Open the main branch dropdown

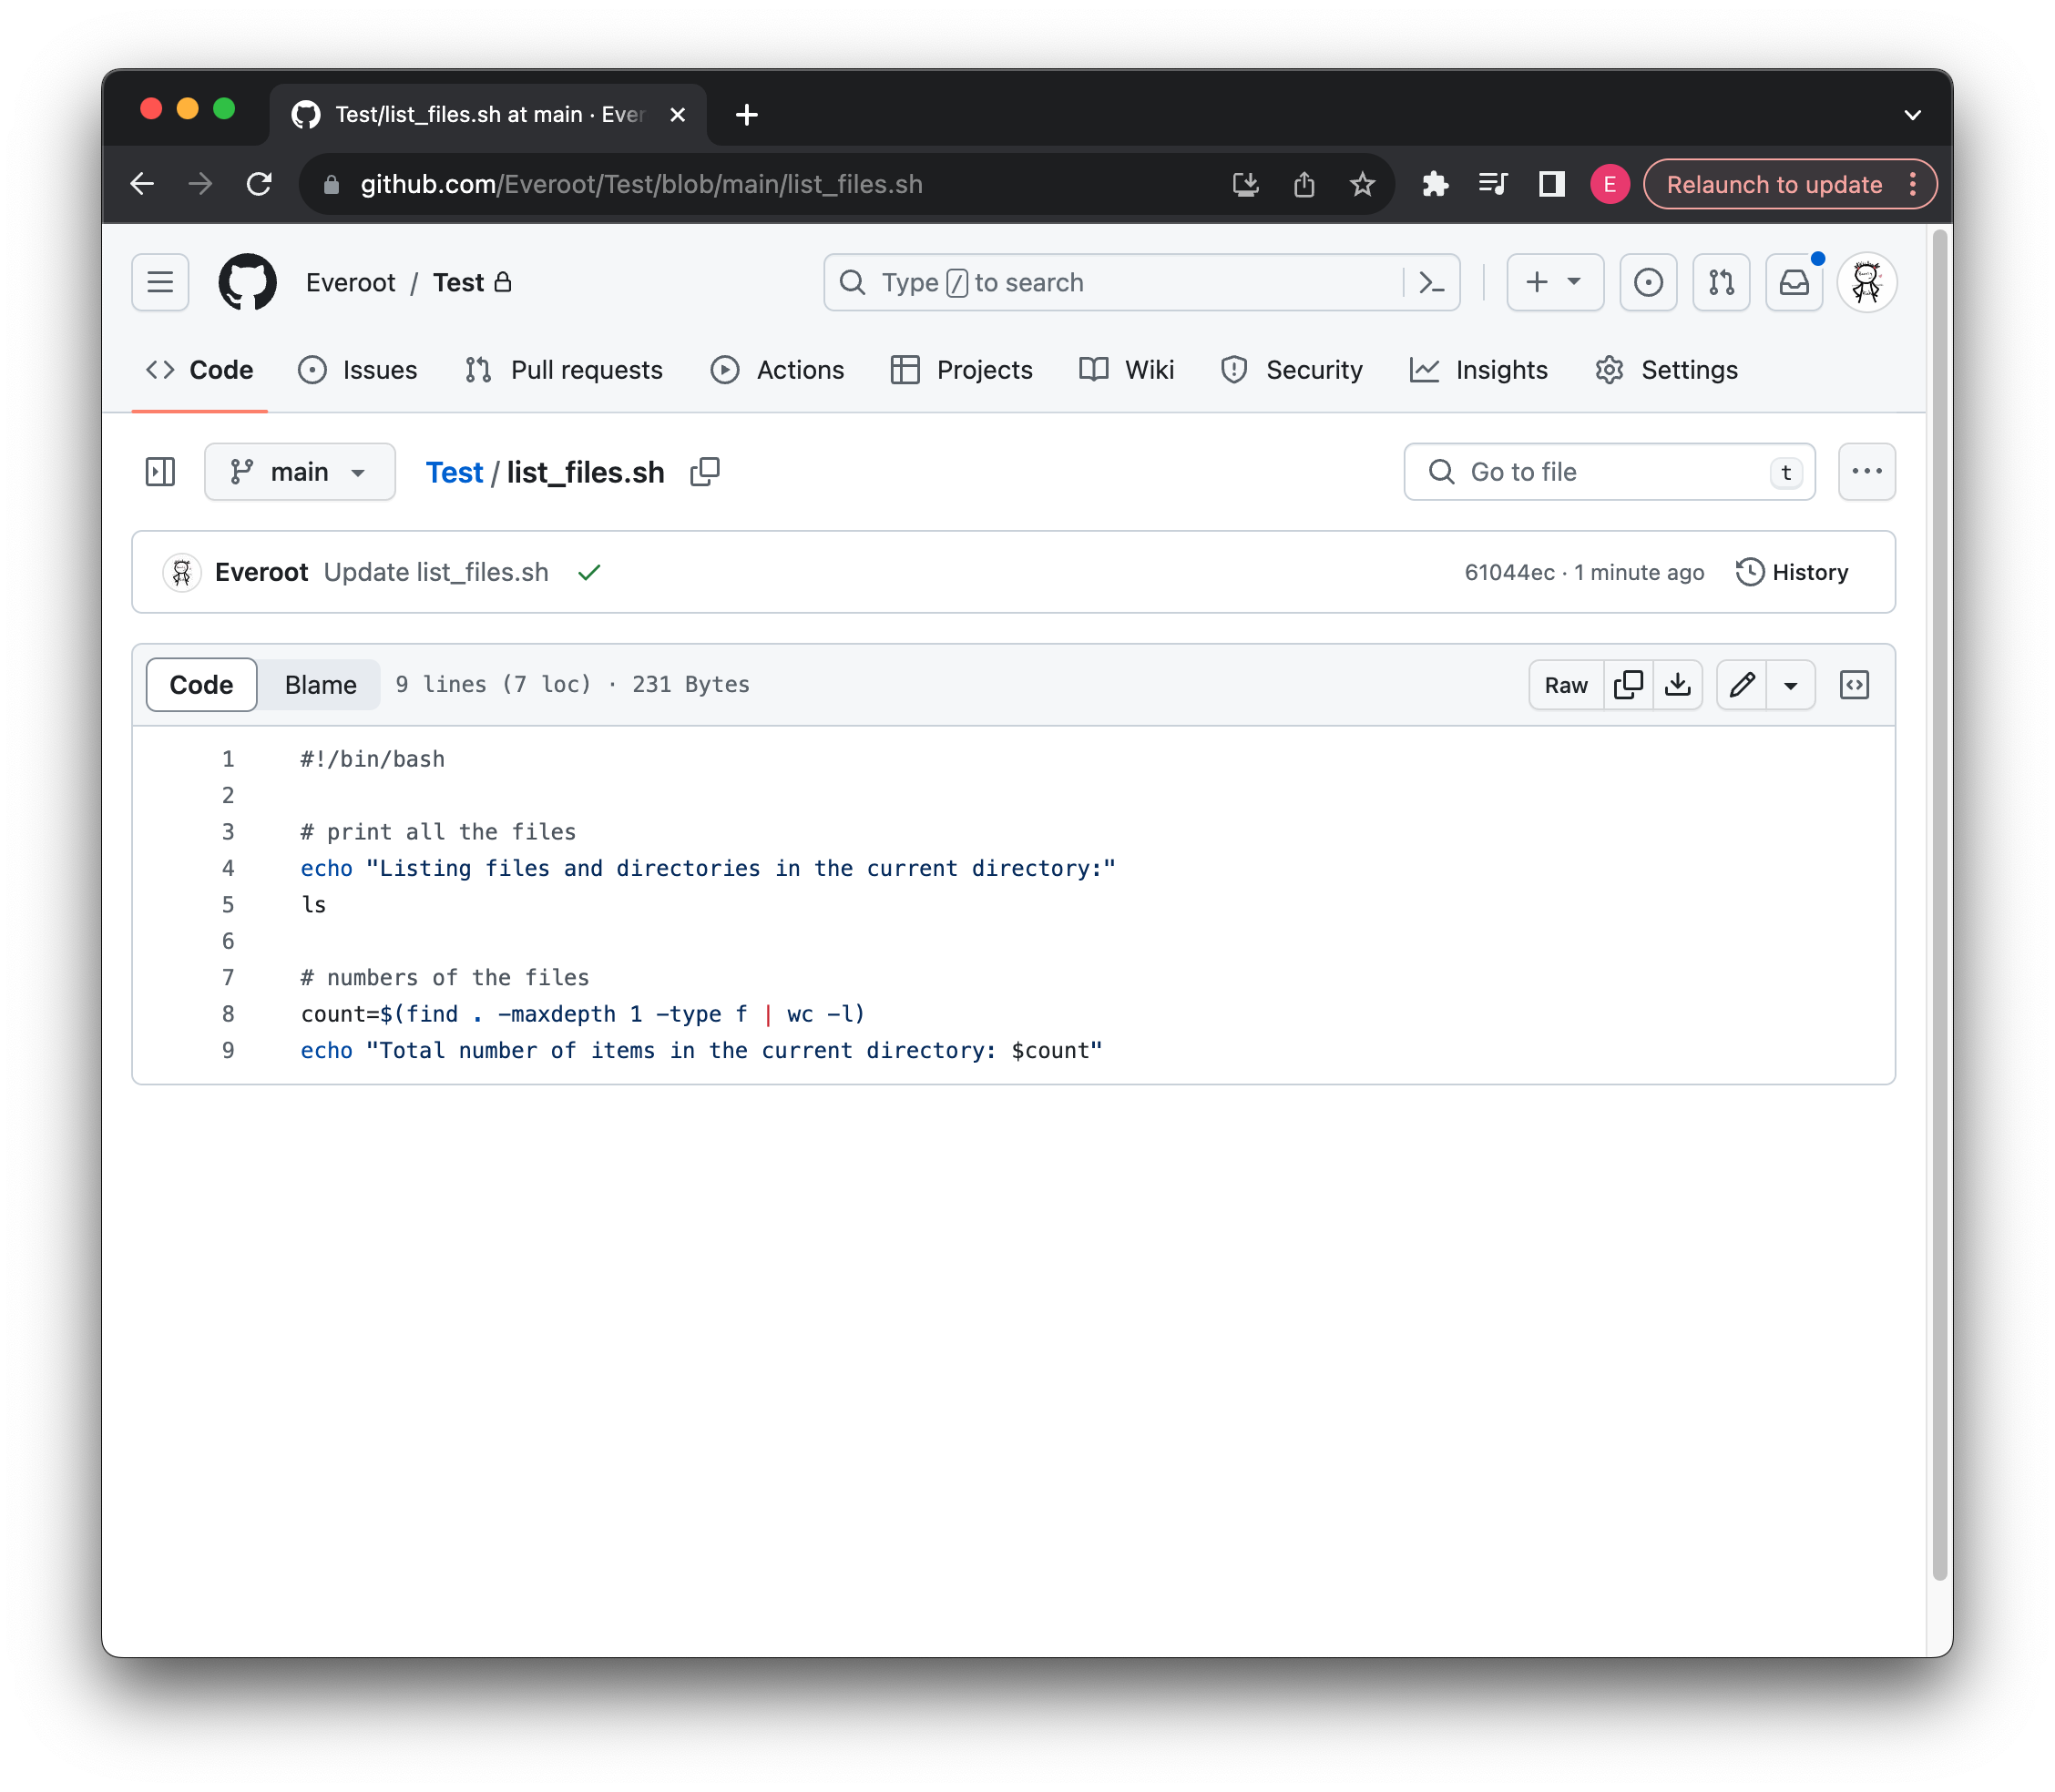[x=299, y=472]
